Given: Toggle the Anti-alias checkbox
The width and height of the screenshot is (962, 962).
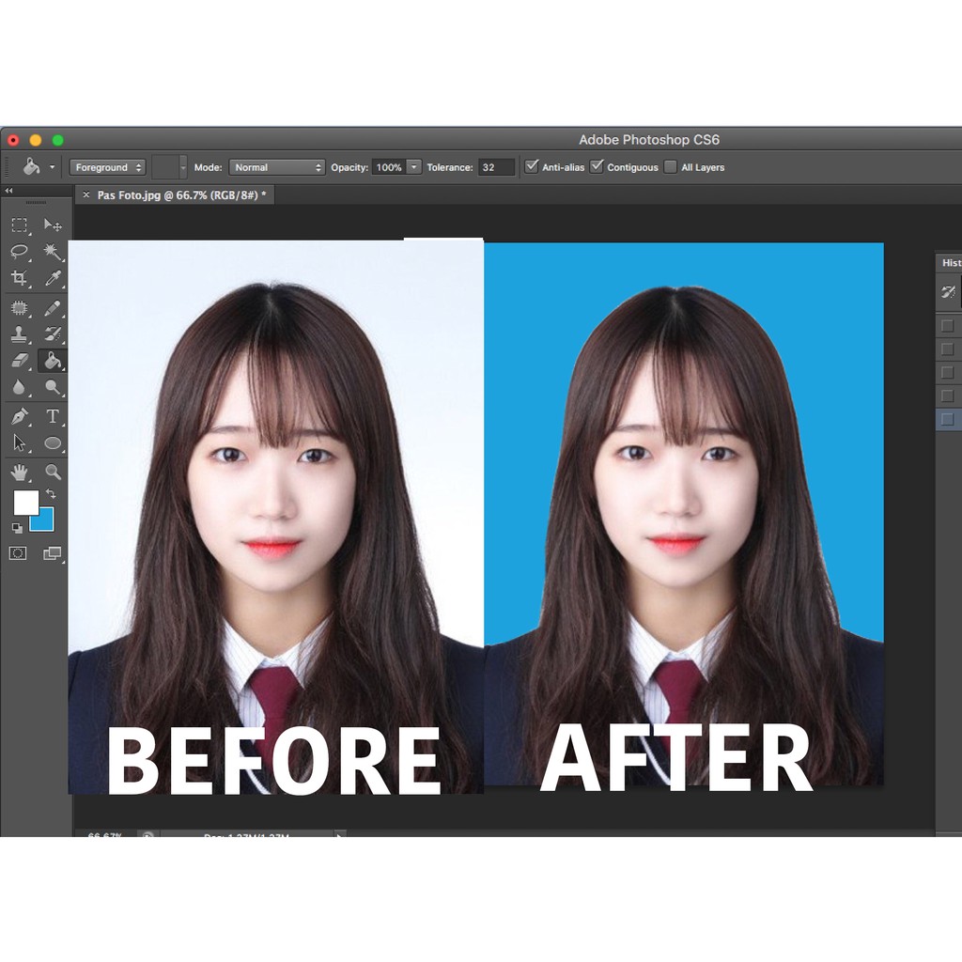Looking at the screenshot, I should tap(532, 167).
